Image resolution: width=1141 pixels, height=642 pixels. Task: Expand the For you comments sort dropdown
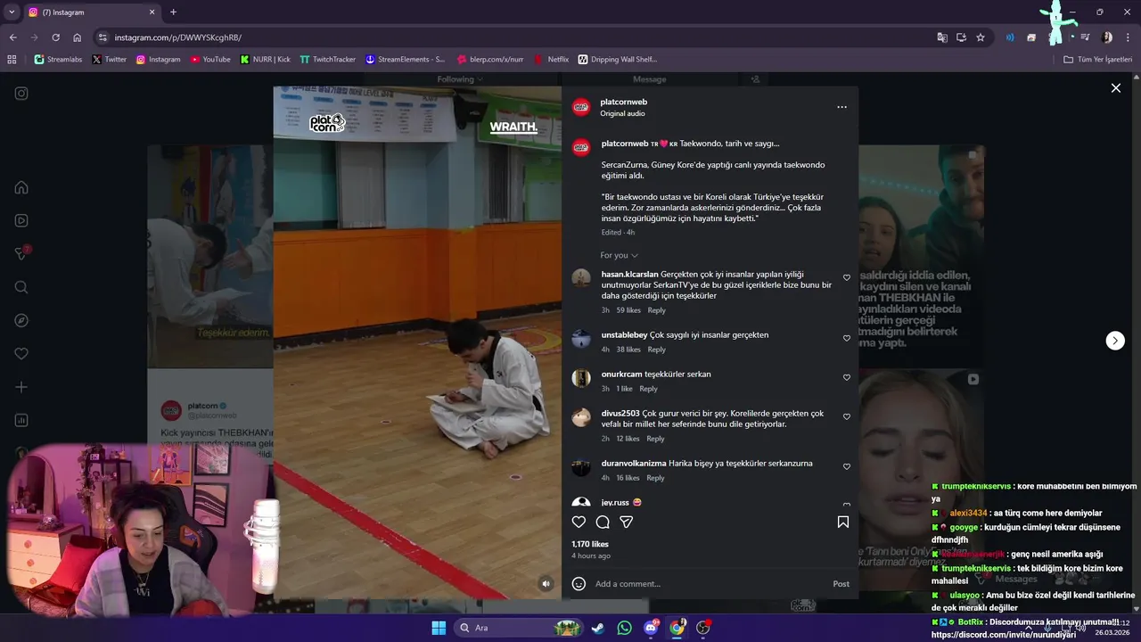point(619,255)
